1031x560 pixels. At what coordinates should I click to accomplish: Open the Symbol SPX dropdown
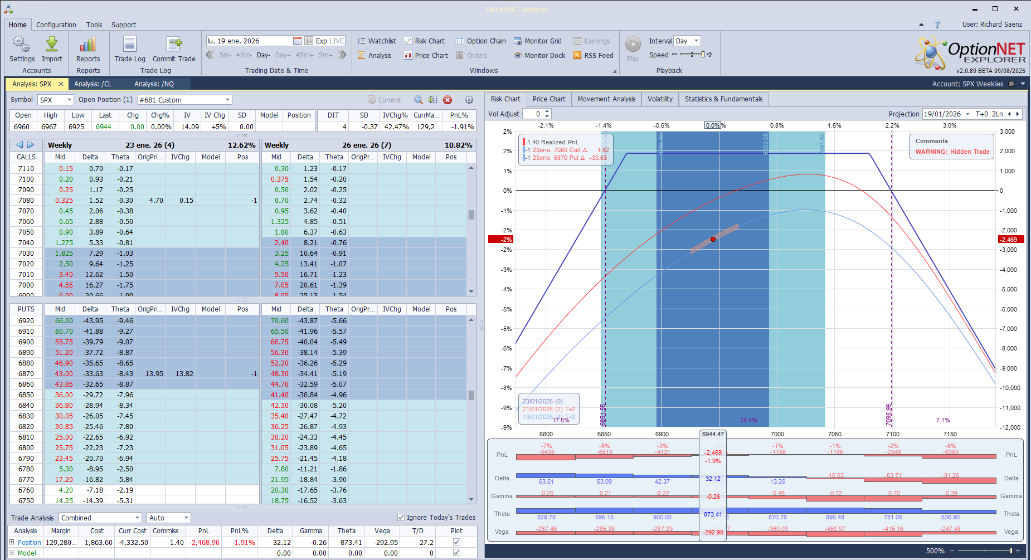56,100
